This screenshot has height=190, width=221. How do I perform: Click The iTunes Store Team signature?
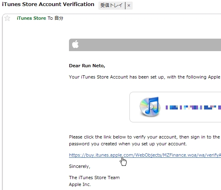pyautogui.click(x=94, y=178)
